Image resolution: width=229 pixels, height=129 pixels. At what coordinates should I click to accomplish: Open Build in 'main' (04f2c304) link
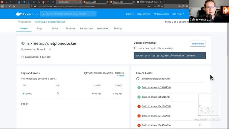(x=156, y=116)
